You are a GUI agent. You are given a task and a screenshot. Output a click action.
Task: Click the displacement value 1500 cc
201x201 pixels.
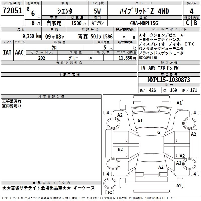[x=79, y=23]
